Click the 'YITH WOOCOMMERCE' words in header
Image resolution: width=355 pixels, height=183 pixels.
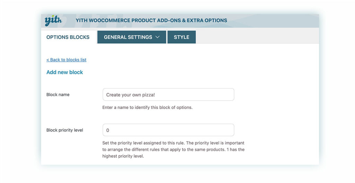101,20
